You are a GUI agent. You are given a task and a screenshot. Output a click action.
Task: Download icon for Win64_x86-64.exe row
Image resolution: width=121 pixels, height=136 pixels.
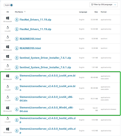click(17, 109)
